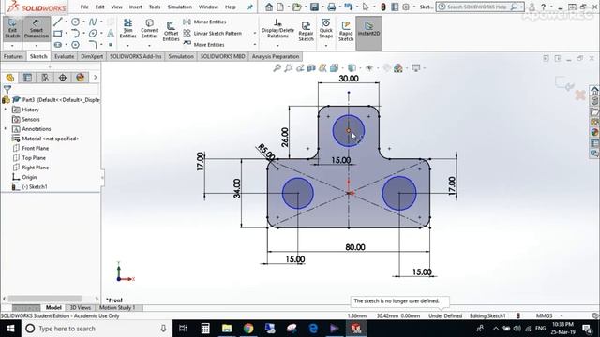Click Move Entities
600x337 pixels.
point(204,44)
